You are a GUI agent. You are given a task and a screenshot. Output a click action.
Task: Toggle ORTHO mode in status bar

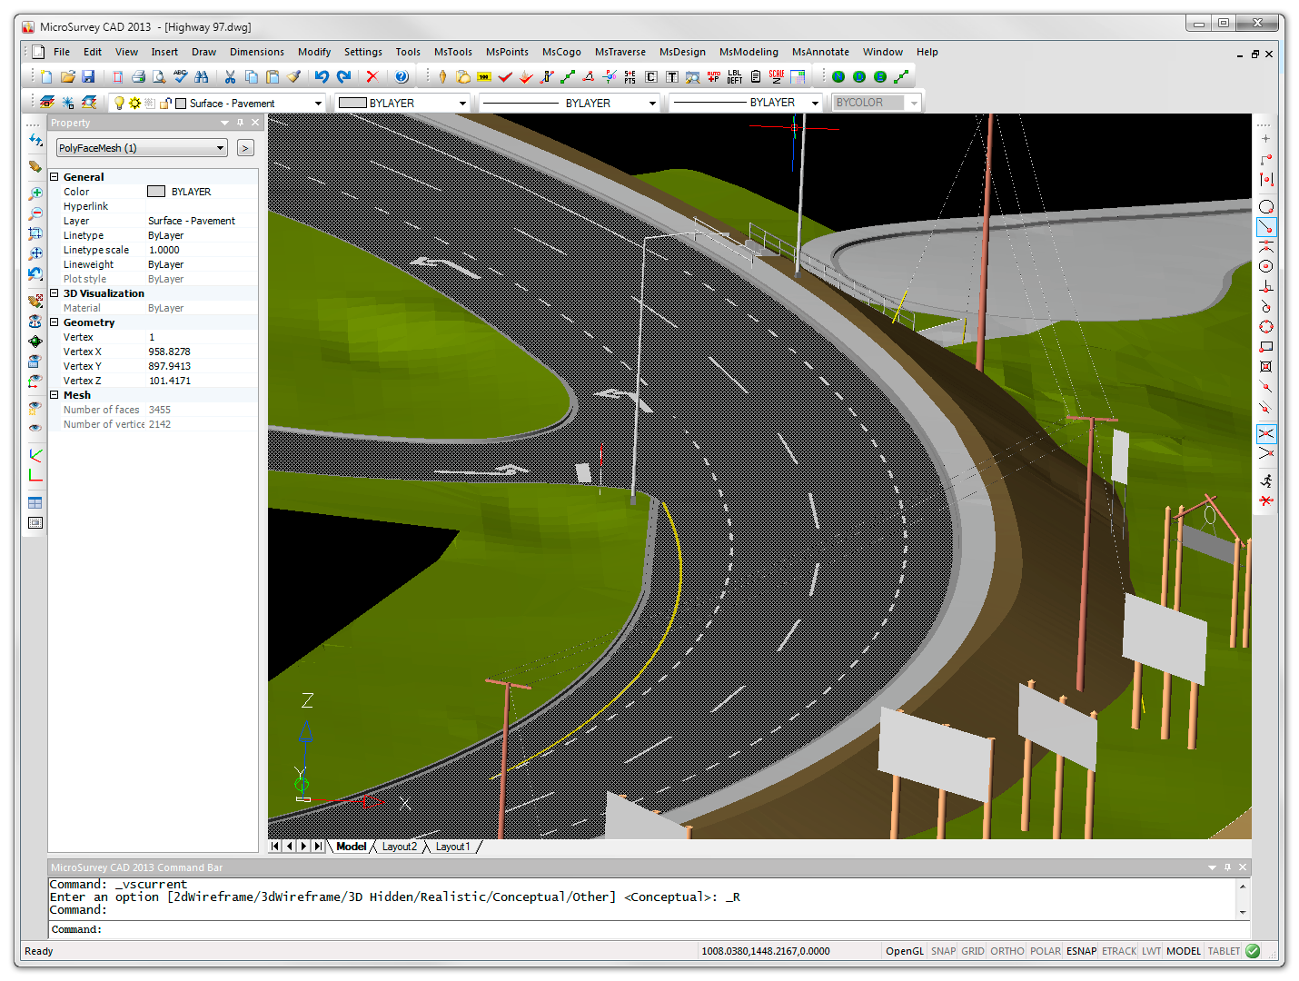pyautogui.click(x=1006, y=951)
